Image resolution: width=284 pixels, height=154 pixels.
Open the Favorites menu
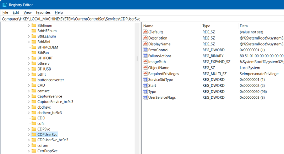pos(43,12)
